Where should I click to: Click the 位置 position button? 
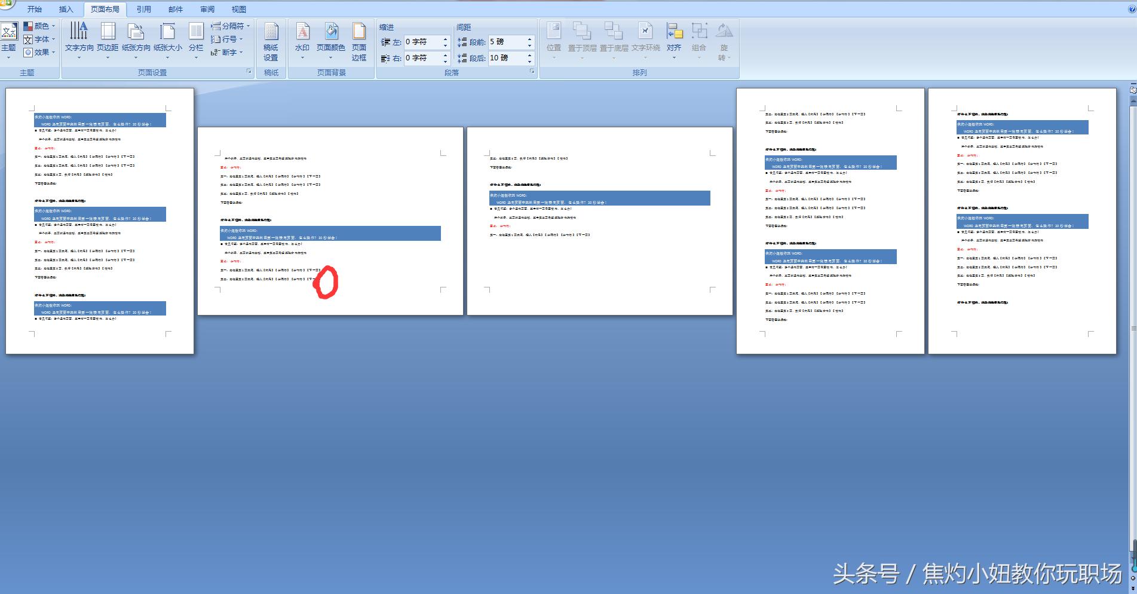554,40
